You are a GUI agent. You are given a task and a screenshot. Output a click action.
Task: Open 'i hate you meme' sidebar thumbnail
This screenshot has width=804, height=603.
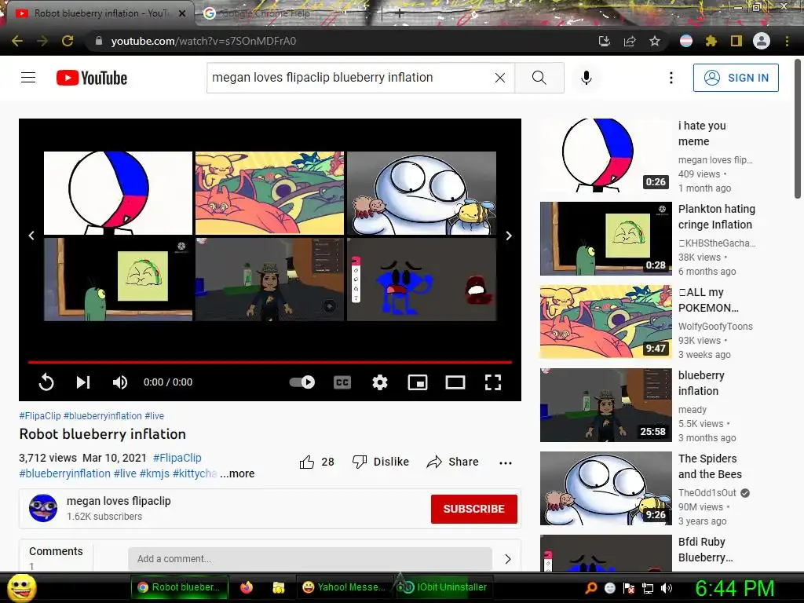click(605, 155)
